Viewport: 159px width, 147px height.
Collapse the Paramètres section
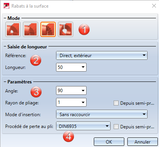tap(5, 81)
